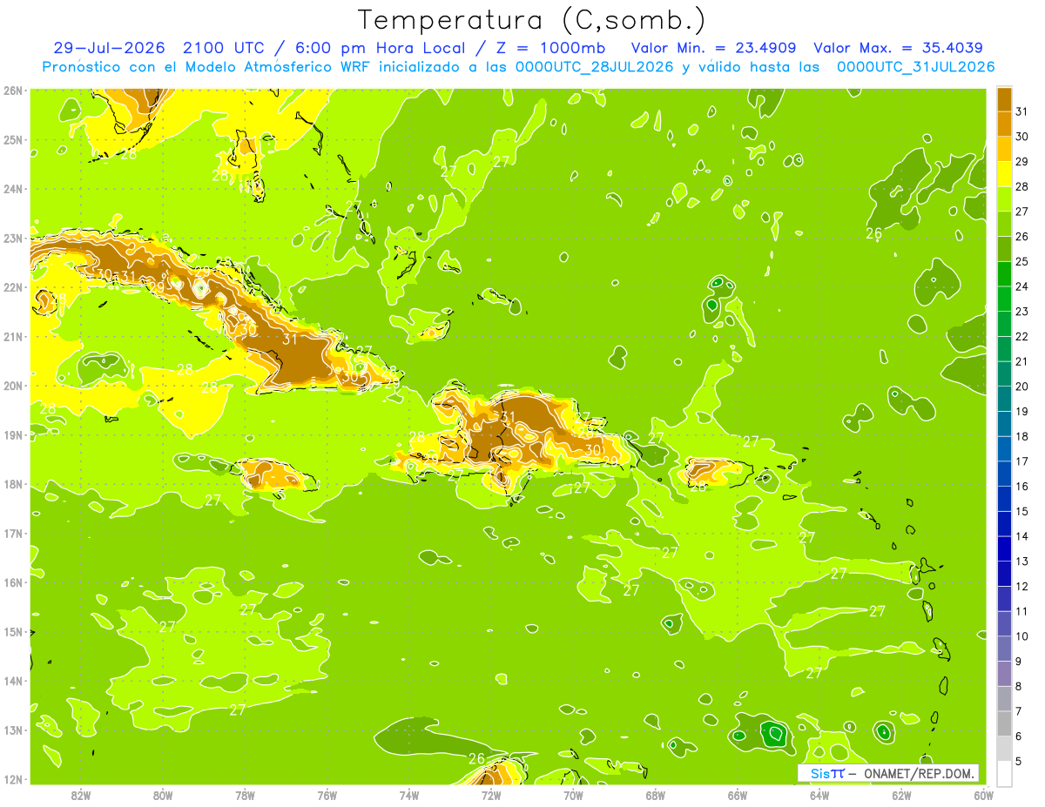Viewport: 1045px width, 807px height.
Task: Click the '68W' longitude axis label
Action: click(x=656, y=794)
